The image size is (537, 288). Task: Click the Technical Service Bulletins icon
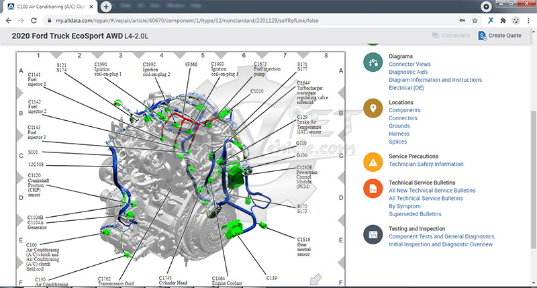pyautogui.click(x=373, y=189)
